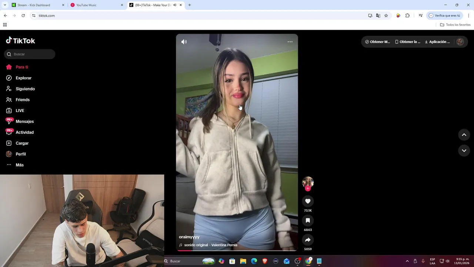Viewport: 474px width, 267px height.
Task: Click Verifica que eres tú profile chip
Action: click(x=445, y=16)
